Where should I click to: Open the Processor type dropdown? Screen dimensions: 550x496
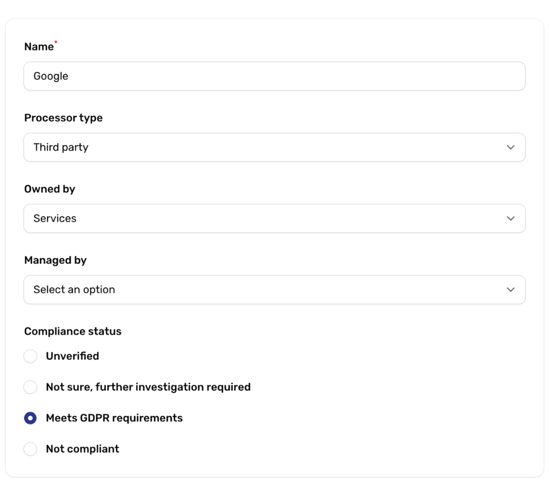(x=274, y=147)
